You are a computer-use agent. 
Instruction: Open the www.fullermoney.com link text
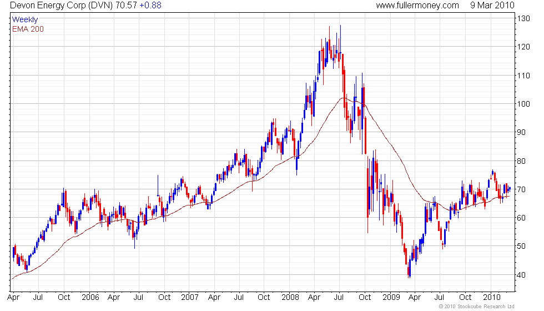coord(417,5)
